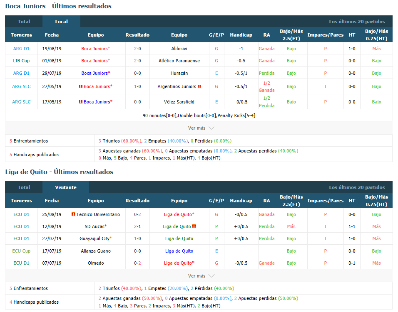Click '1/2 Ganada' RA in Argentinos Juniors row

coord(266,86)
